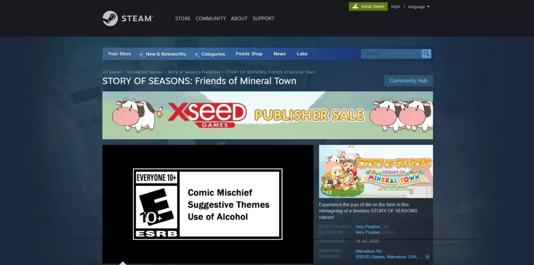This screenshot has width=534, height=265.
Task: Follow the Story of Seasons Franchise breadcrumb
Action: 194,72
